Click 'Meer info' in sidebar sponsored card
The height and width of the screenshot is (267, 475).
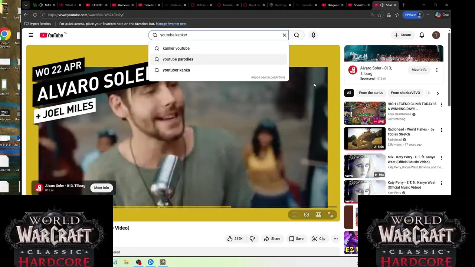point(419,70)
